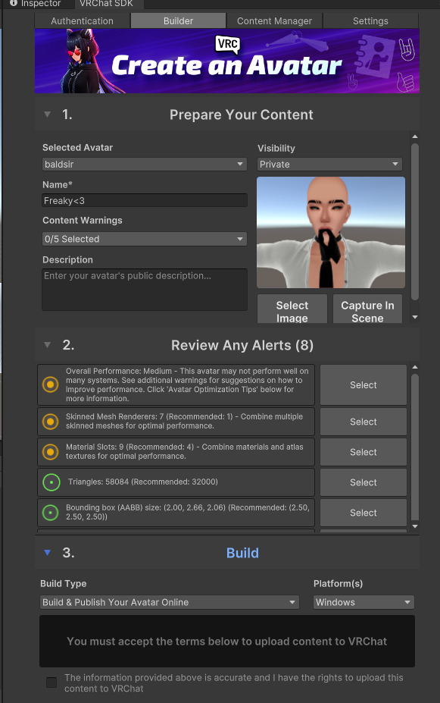Click the Overall Performance: Medium alert text
This screenshot has width=440, height=703.
click(187, 384)
